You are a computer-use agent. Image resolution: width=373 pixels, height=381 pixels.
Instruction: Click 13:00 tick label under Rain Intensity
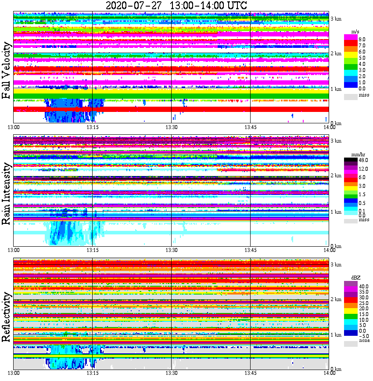click(x=14, y=250)
